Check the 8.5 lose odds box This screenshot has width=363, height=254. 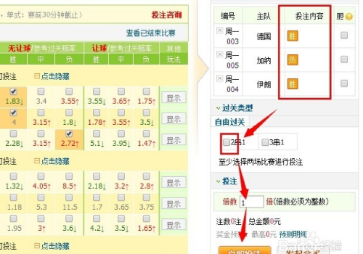[69, 176]
